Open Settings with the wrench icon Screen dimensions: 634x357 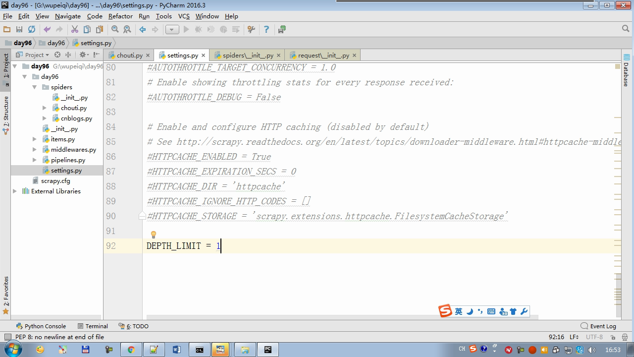[251, 29]
